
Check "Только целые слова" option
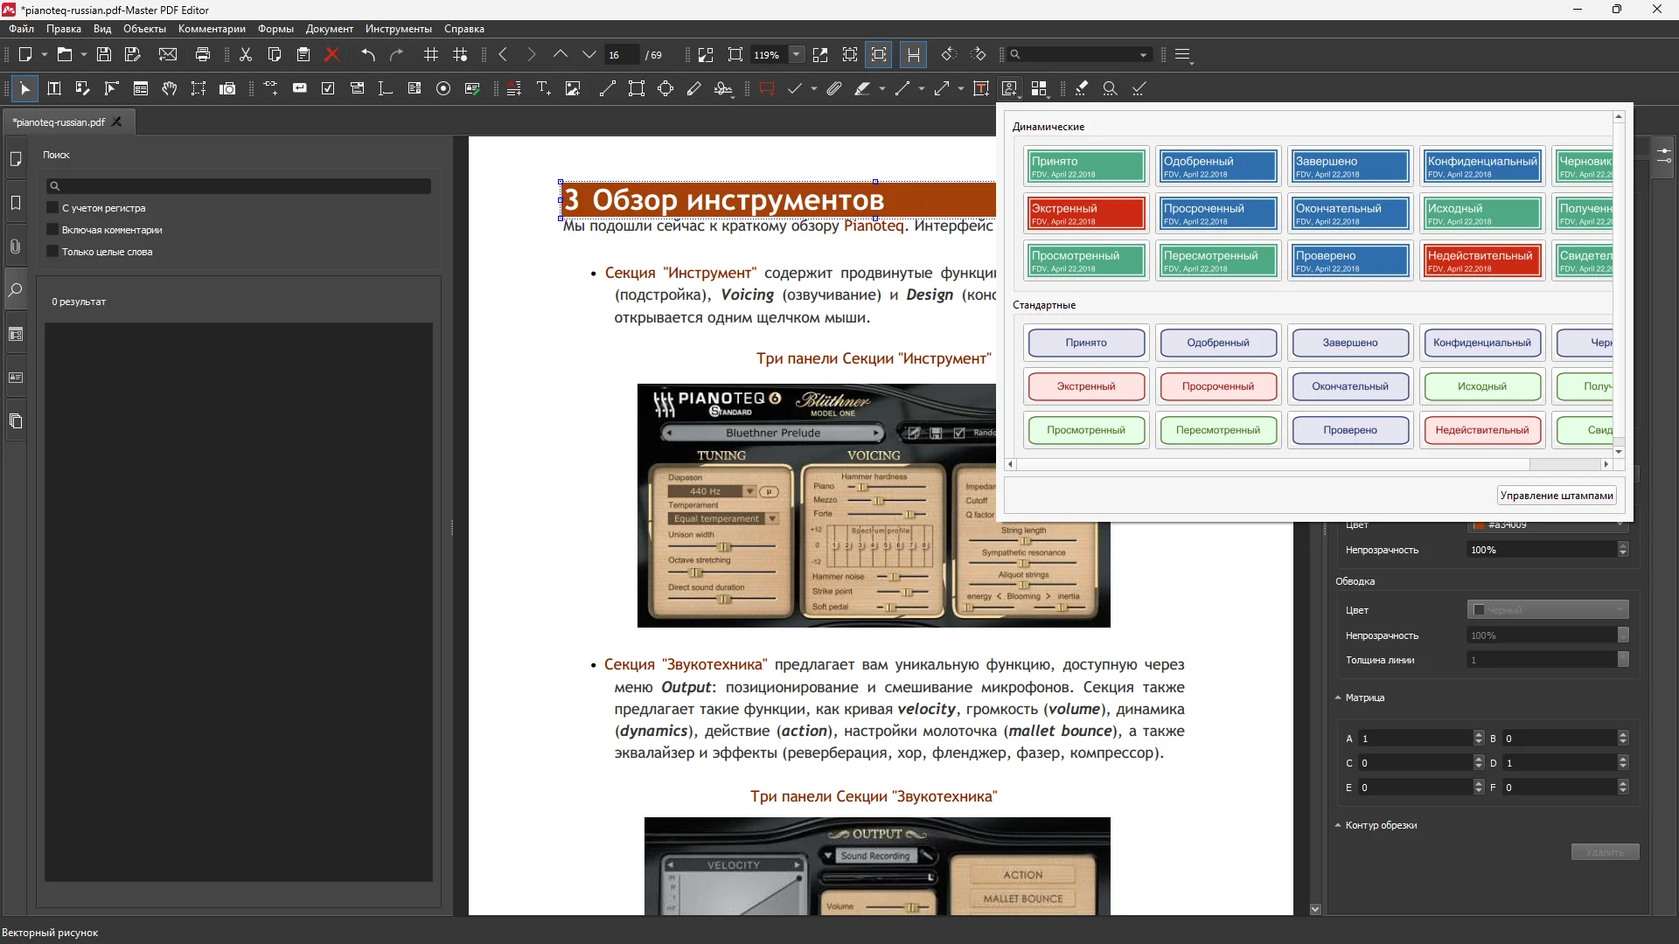click(52, 252)
